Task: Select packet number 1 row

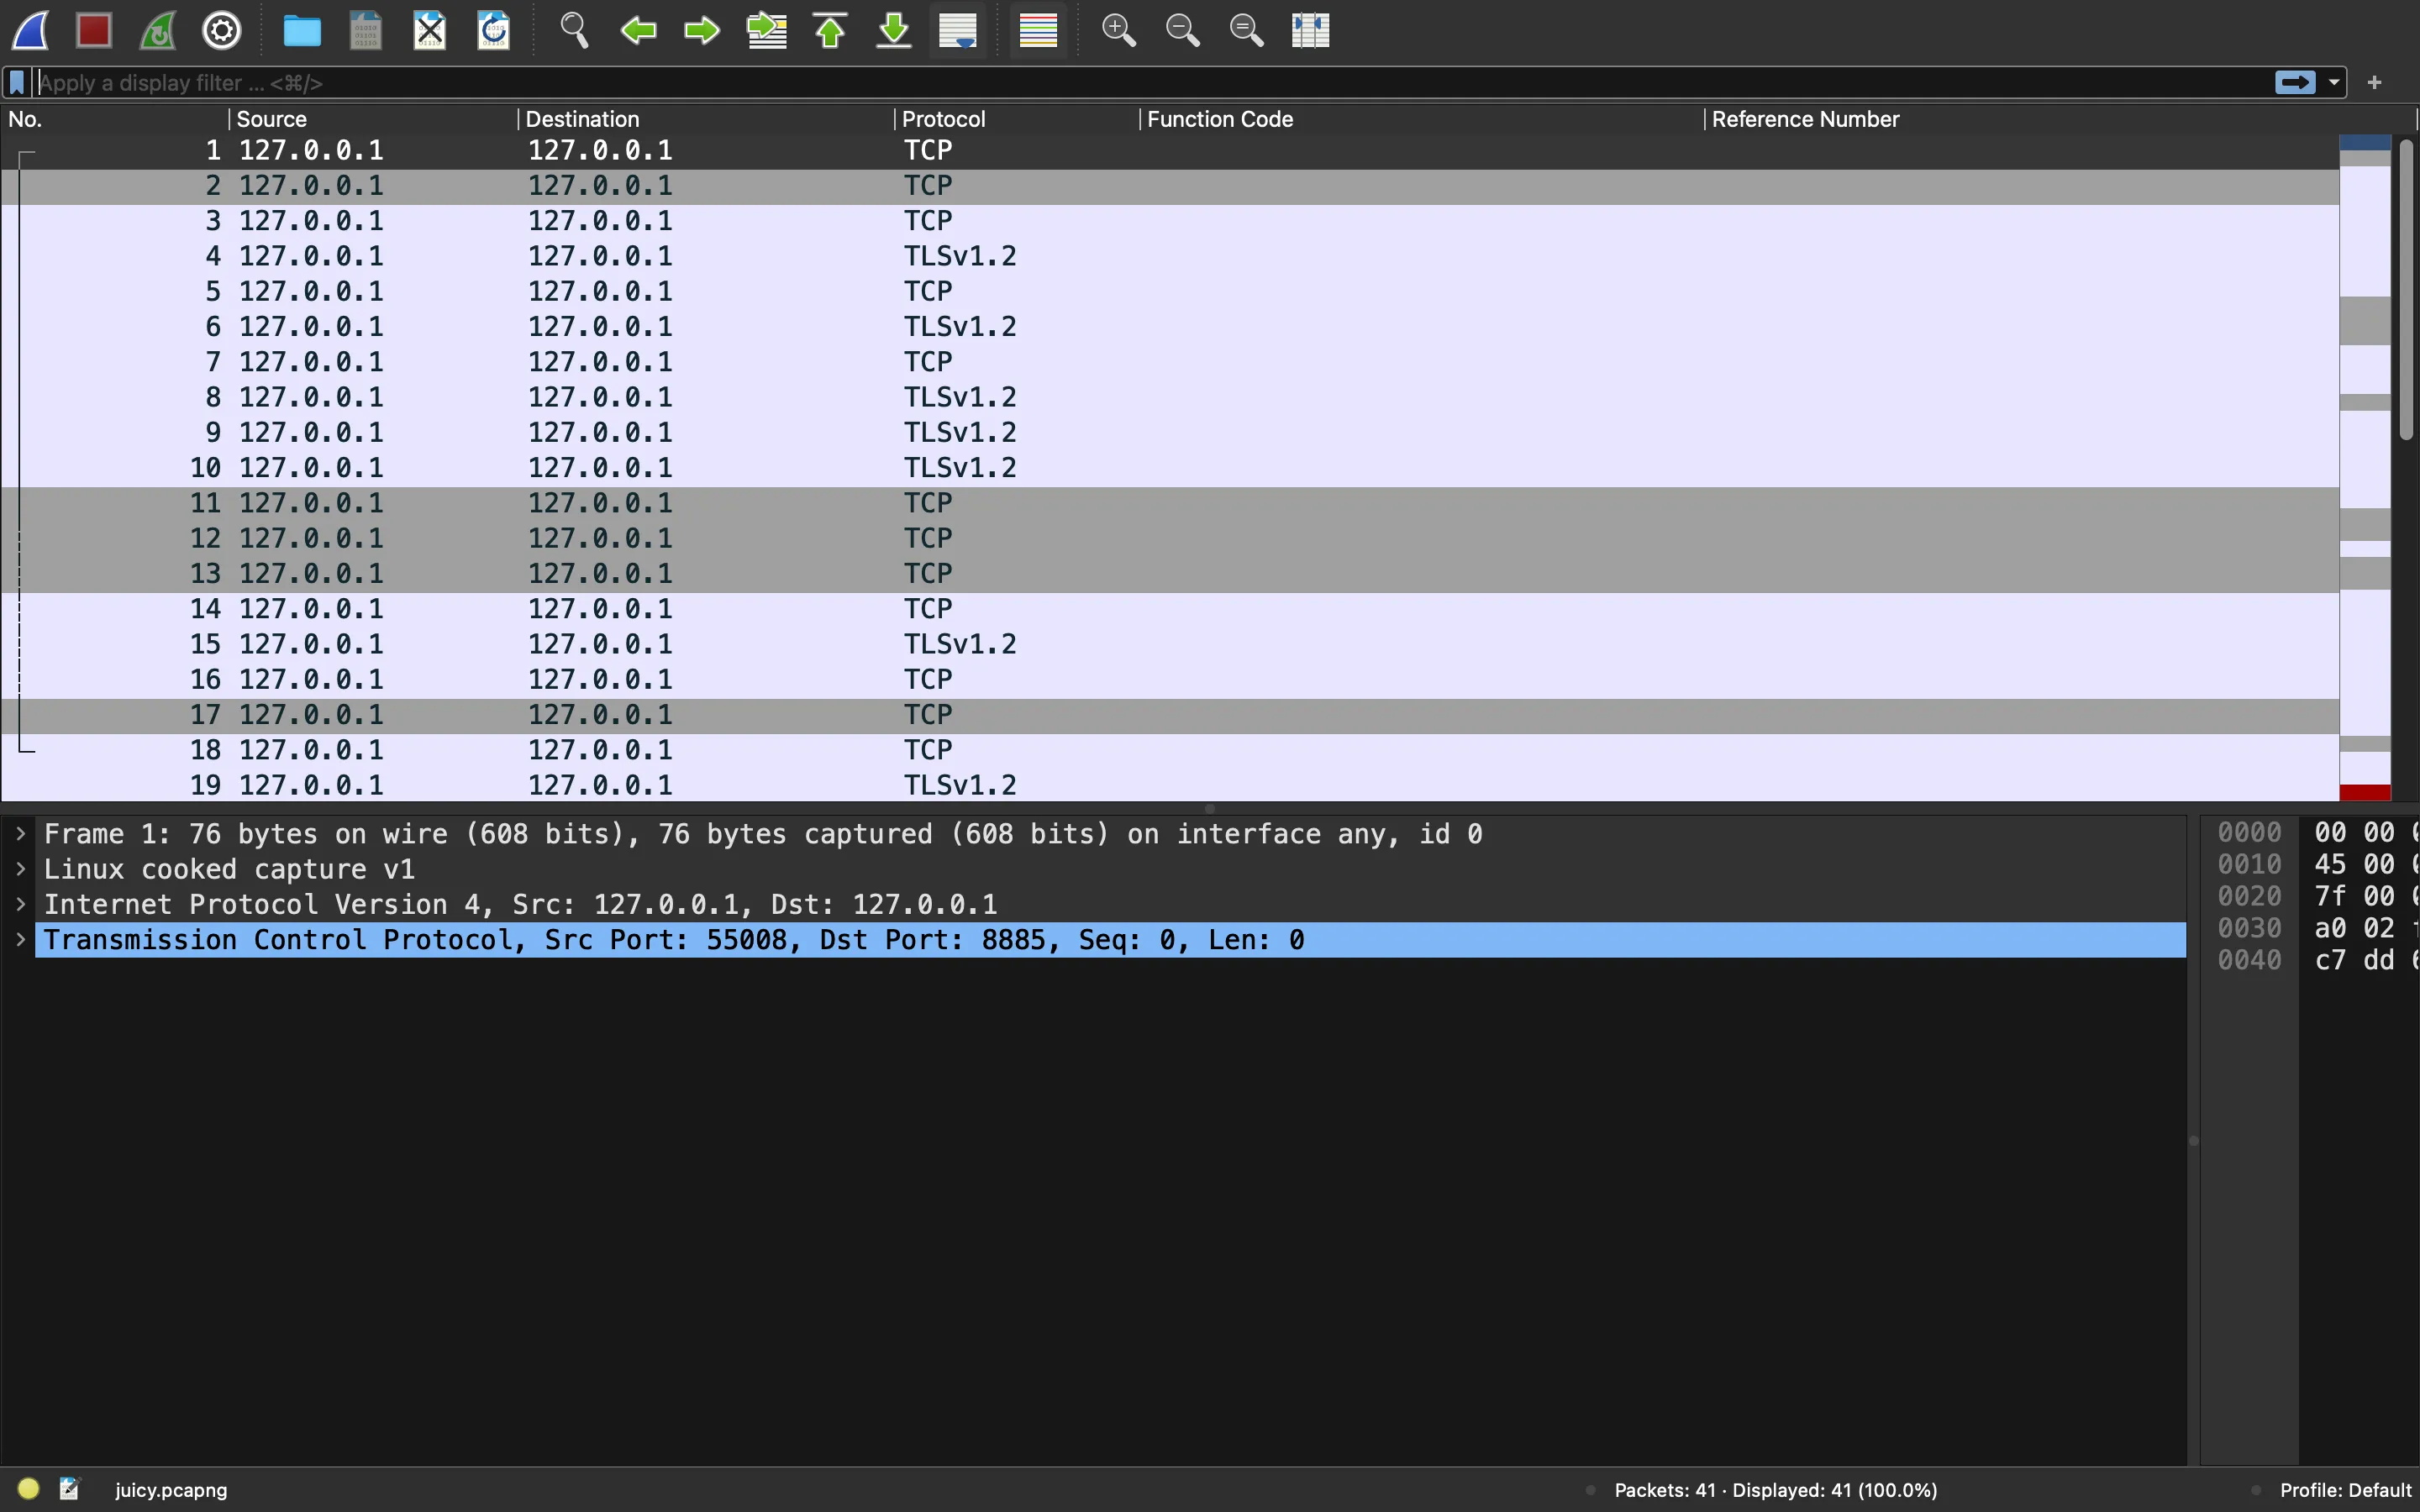Action: [x=1170, y=151]
